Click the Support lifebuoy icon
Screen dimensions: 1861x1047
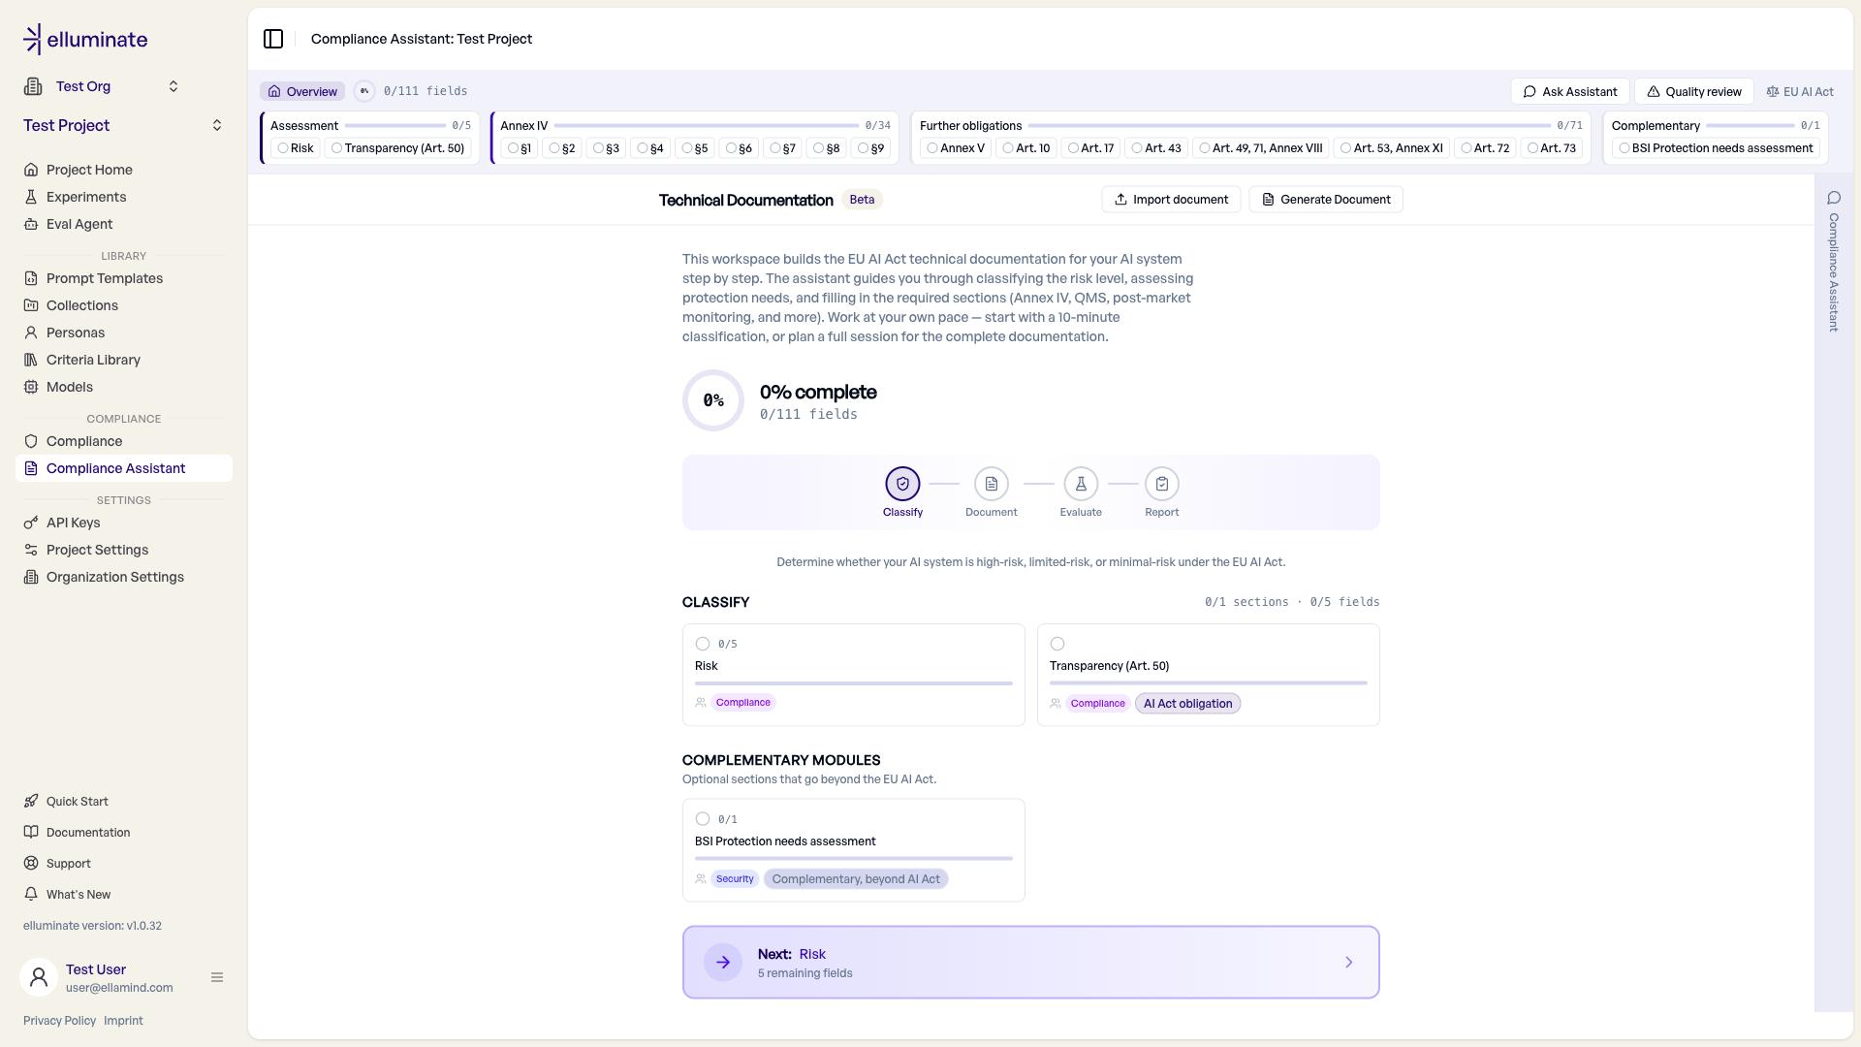31,863
